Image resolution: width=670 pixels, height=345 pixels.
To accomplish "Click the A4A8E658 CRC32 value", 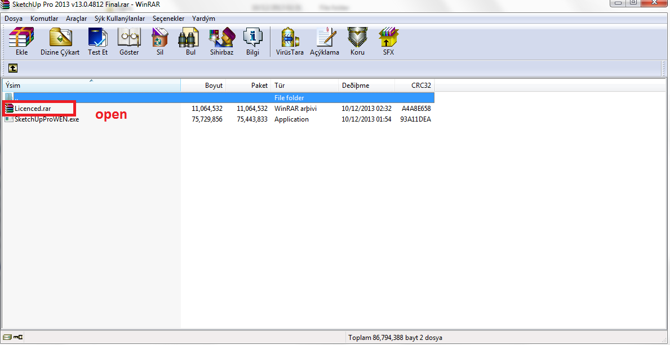I will click(x=416, y=109).
